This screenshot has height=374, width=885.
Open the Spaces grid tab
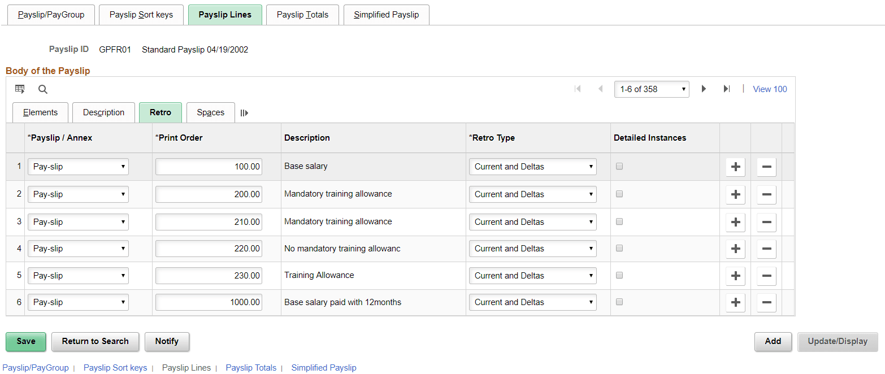tap(210, 113)
